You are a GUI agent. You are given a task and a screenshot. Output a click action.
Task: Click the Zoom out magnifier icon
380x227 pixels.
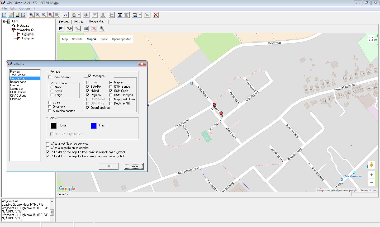(x=44, y=15)
